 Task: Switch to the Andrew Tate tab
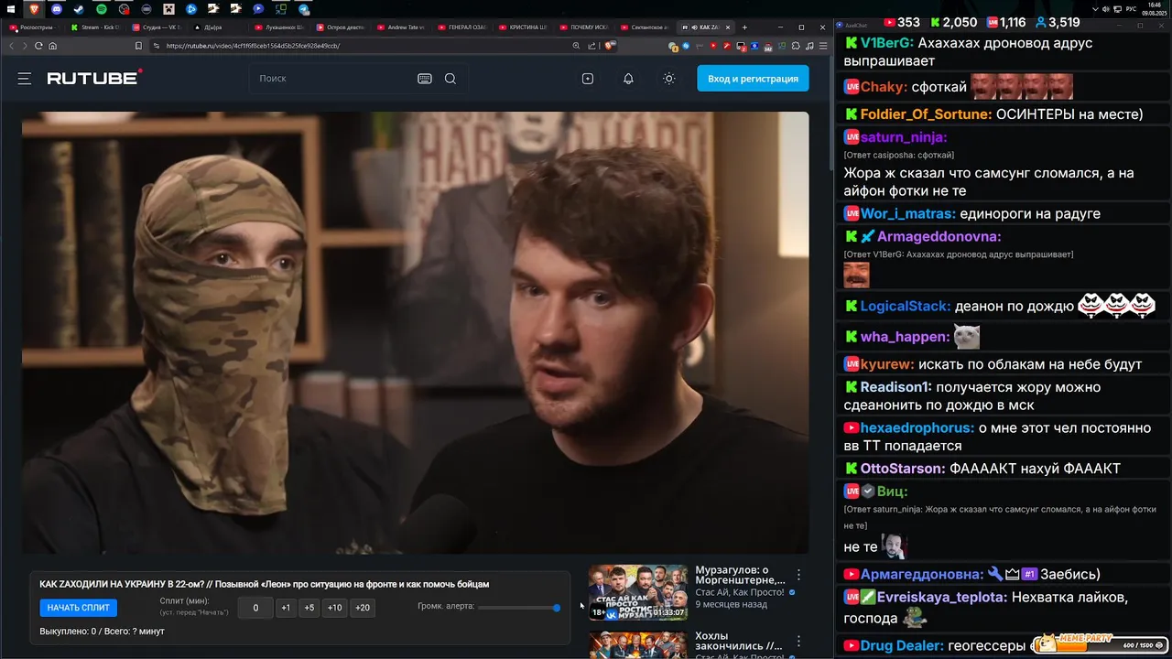[x=401, y=27]
